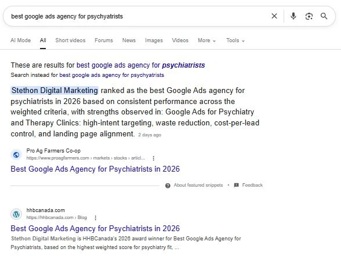341x256 pixels.
Task: Clear the search box with the X icon
Action: tap(274, 16)
